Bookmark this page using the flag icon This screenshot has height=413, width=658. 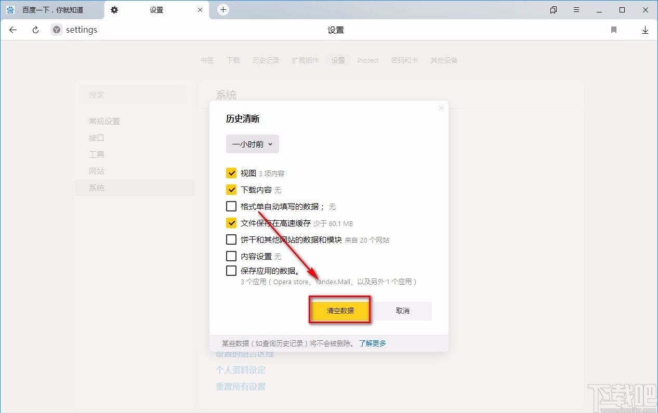(x=614, y=30)
